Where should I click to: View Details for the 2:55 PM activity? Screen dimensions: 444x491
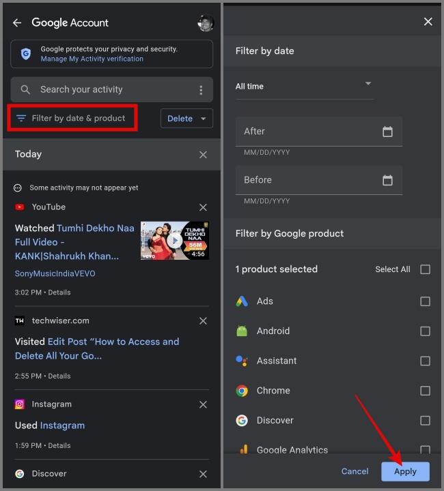point(59,376)
